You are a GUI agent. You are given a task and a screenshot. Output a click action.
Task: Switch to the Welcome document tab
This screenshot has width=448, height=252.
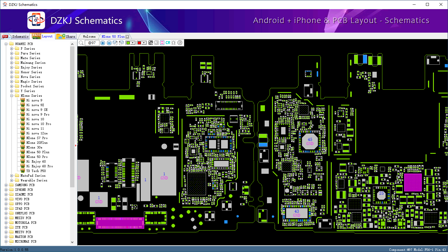tap(89, 36)
